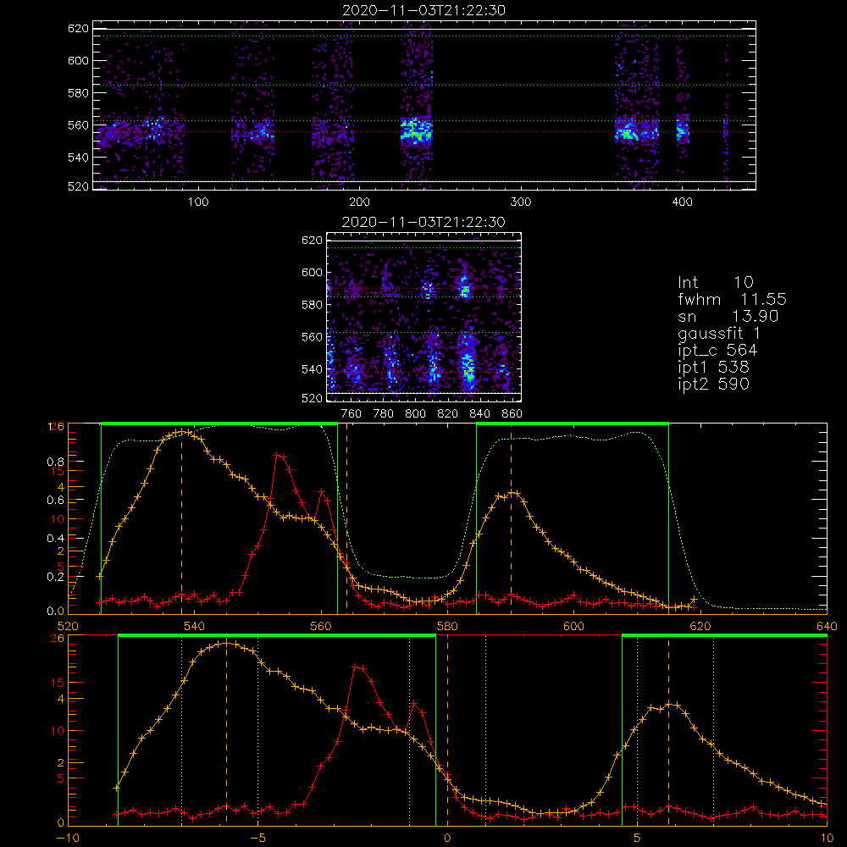Click the right thick green bar atop the bottom plot

(724, 635)
